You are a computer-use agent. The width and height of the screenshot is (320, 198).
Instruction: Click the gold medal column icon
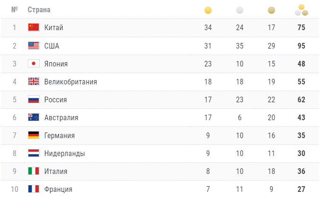click(x=208, y=10)
